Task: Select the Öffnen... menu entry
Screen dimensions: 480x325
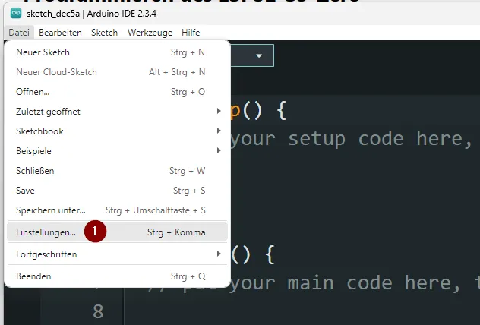Action: click(x=33, y=92)
